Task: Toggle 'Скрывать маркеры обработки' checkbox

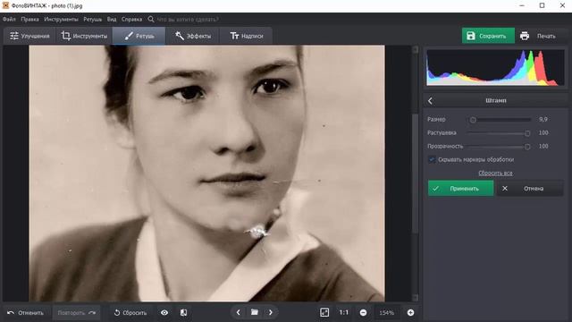Action: tap(432, 159)
